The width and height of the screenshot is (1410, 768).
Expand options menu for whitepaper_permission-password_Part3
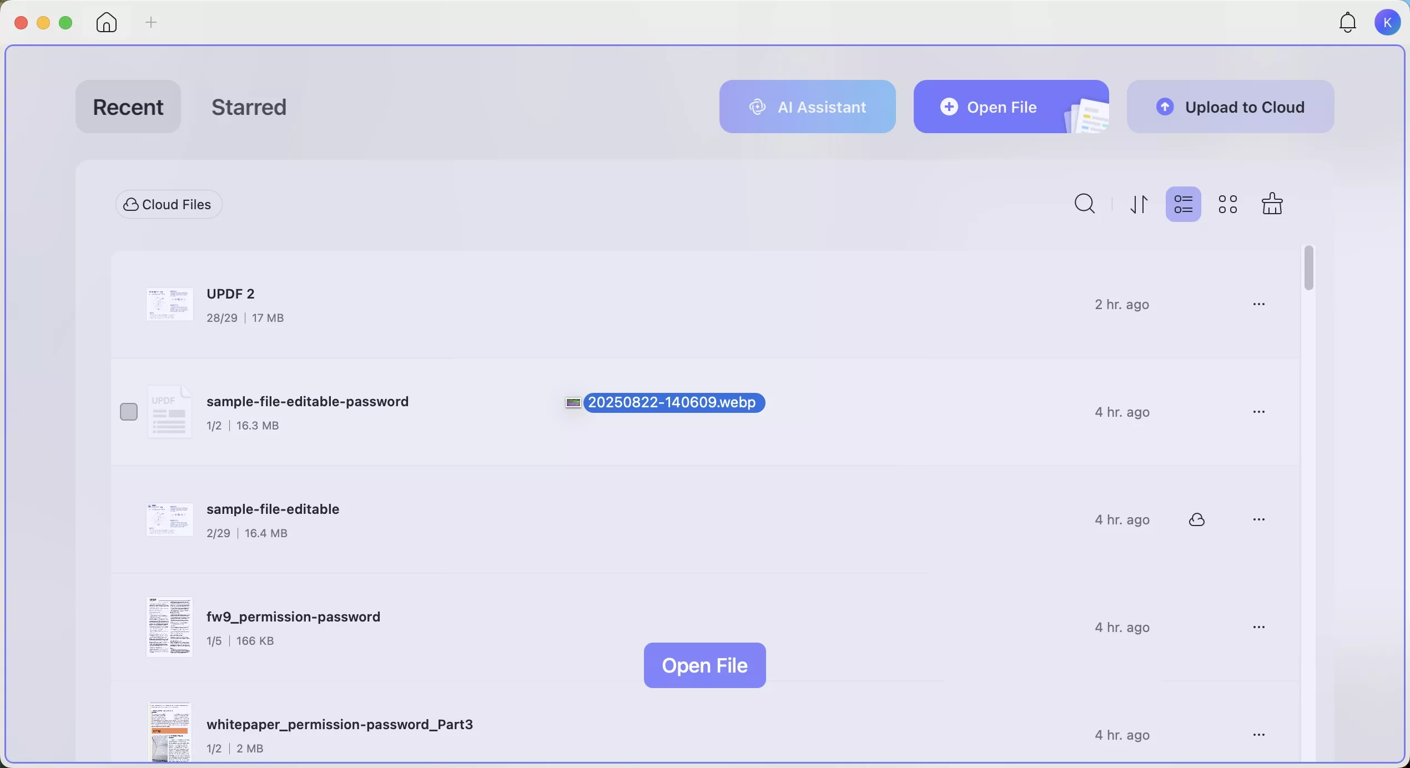[x=1259, y=735]
